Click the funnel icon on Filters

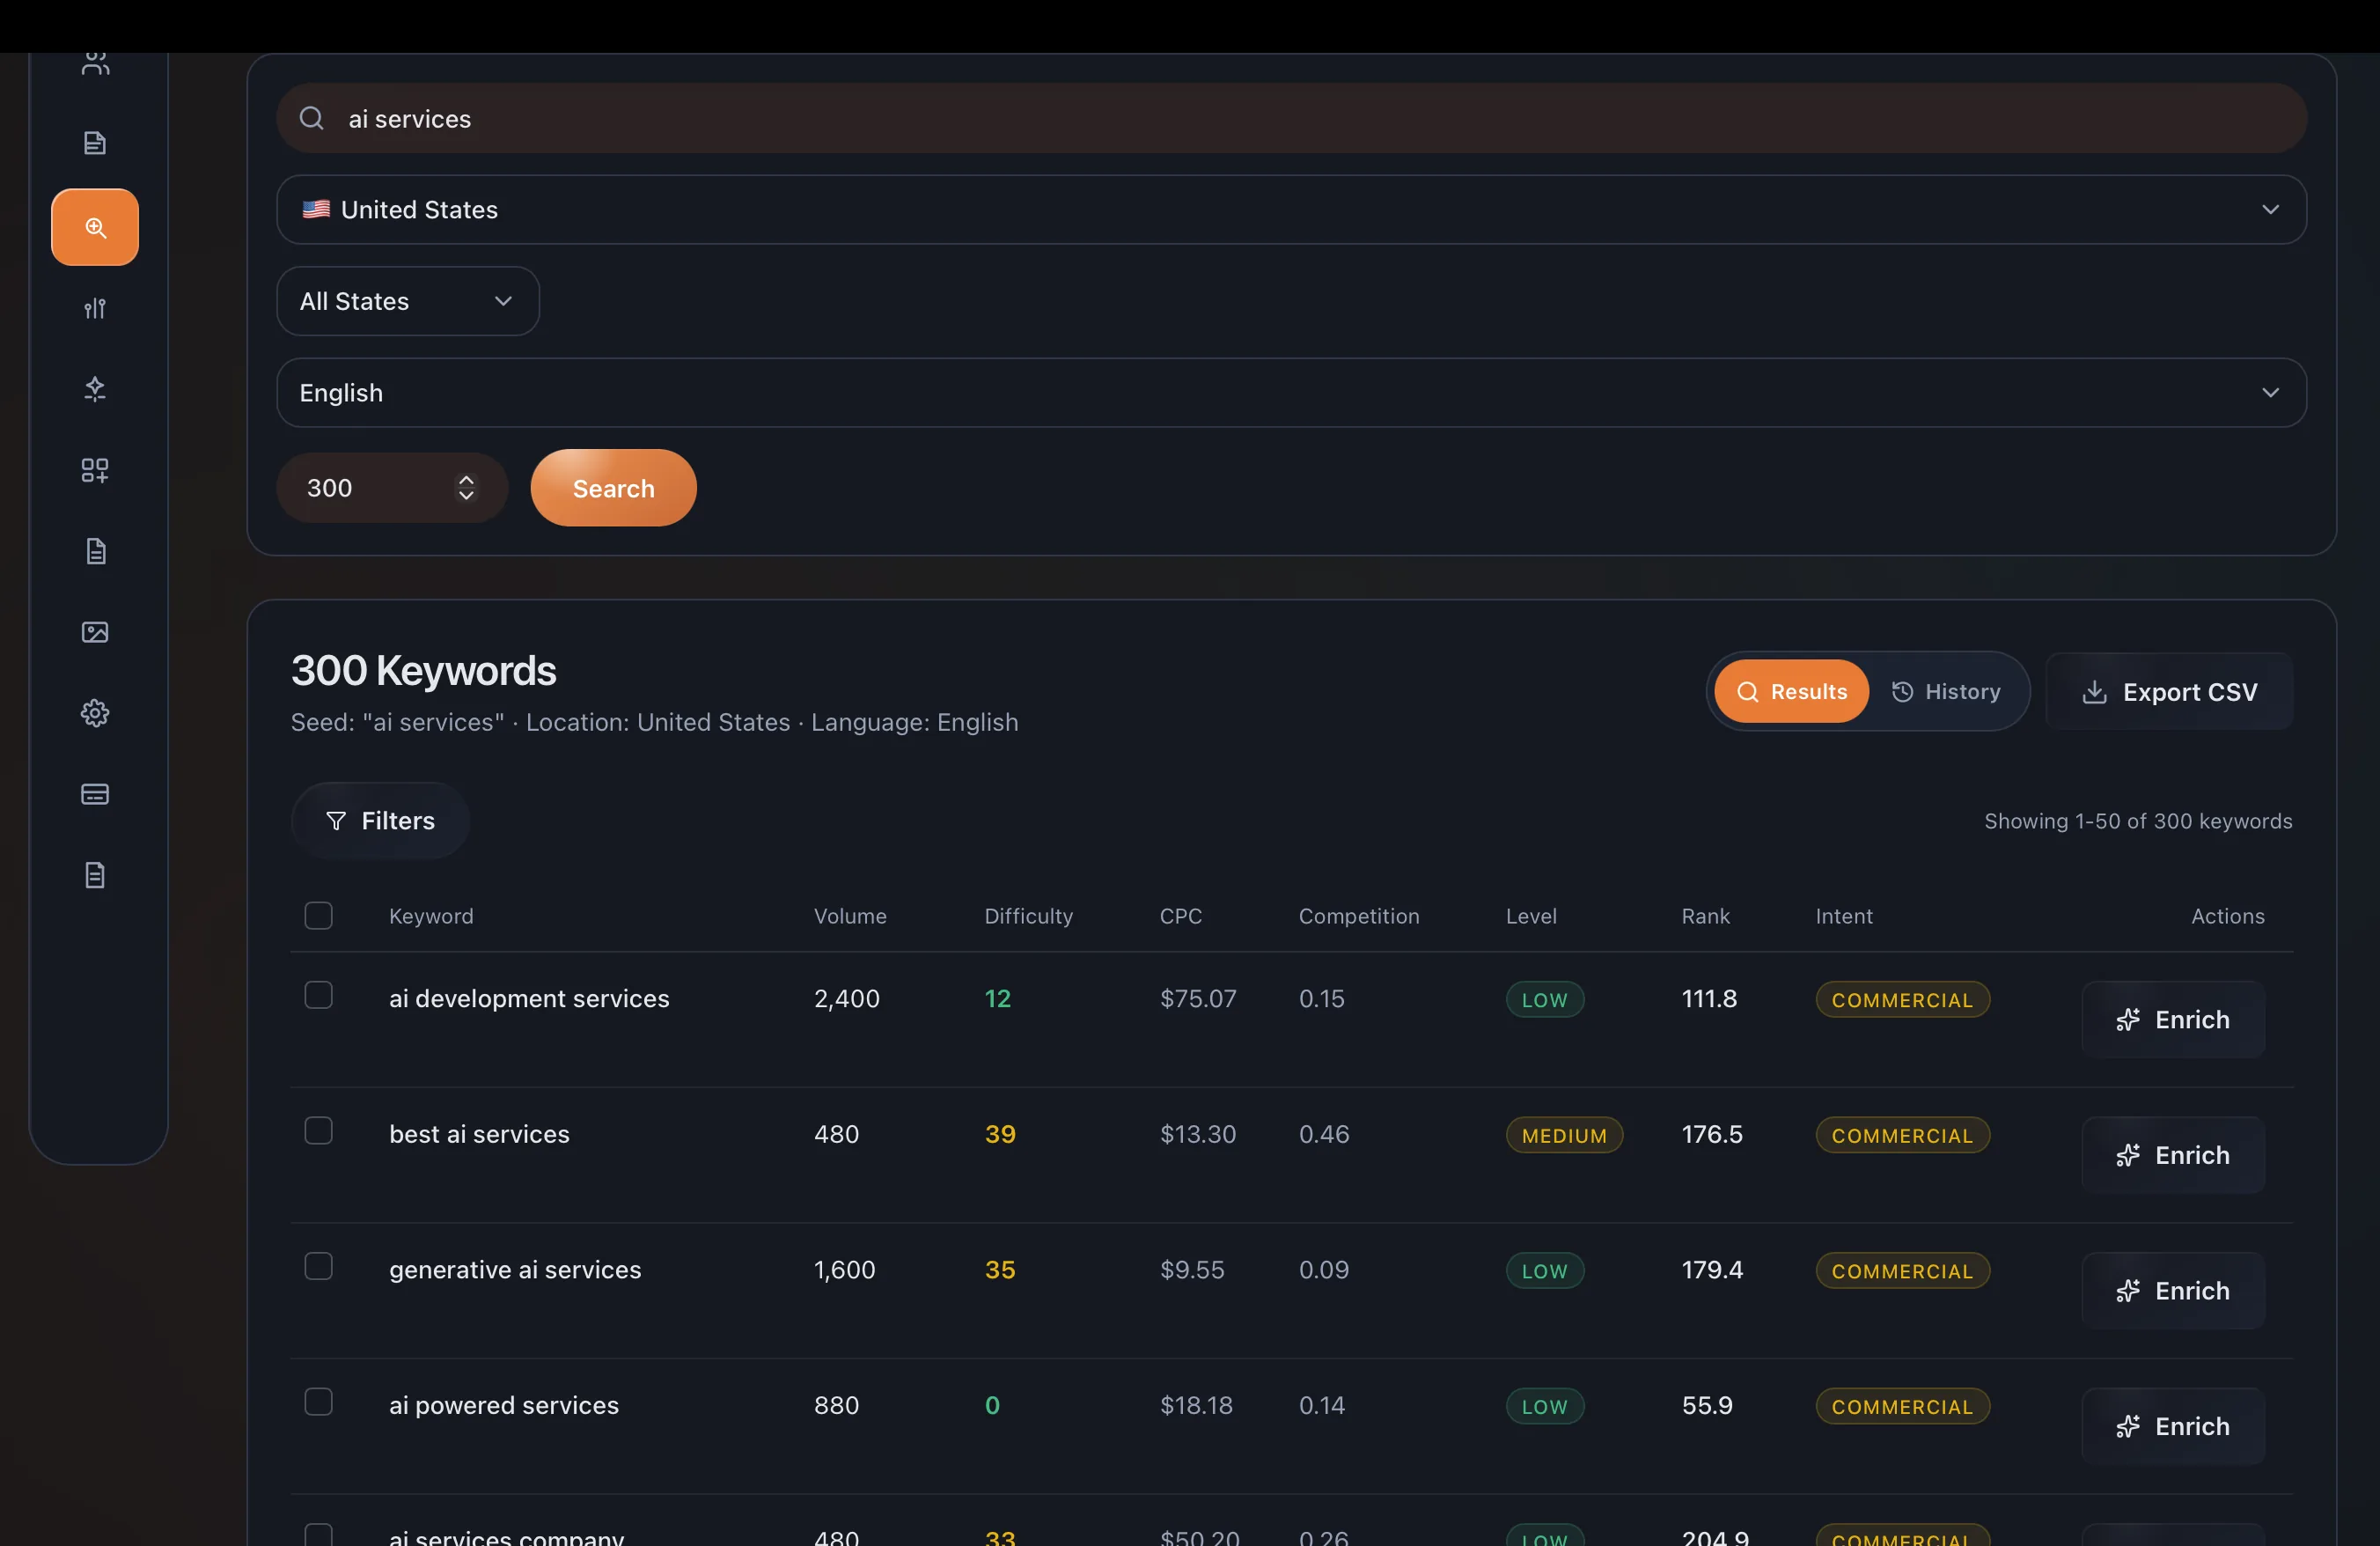tap(336, 821)
